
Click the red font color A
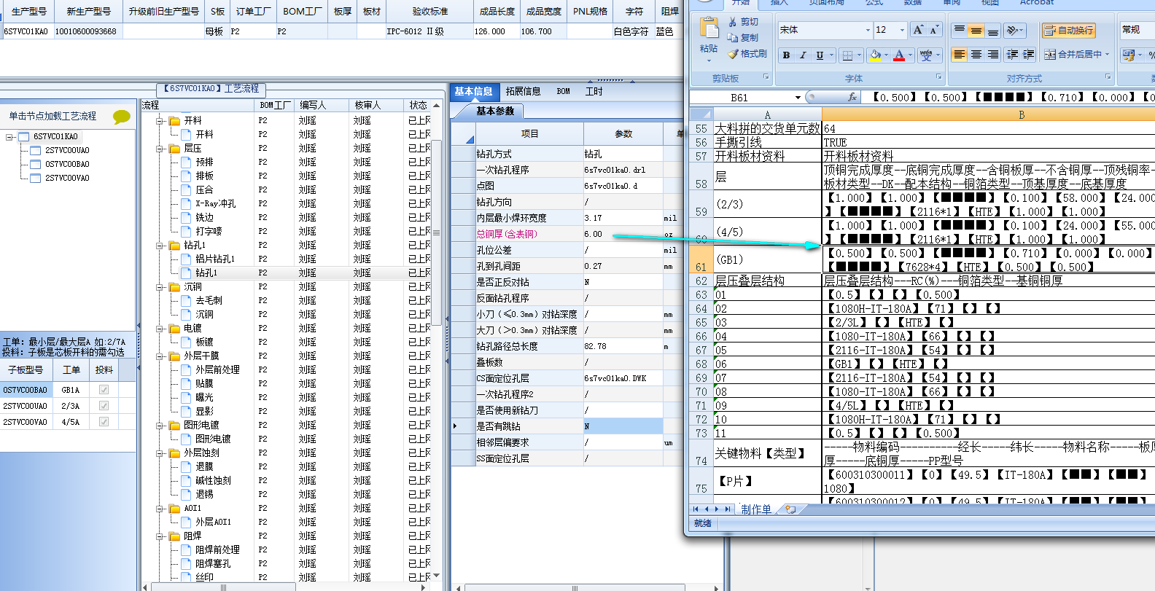(899, 55)
